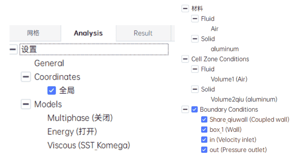Collapse the Models tree node
292x157 pixels.
26,104
